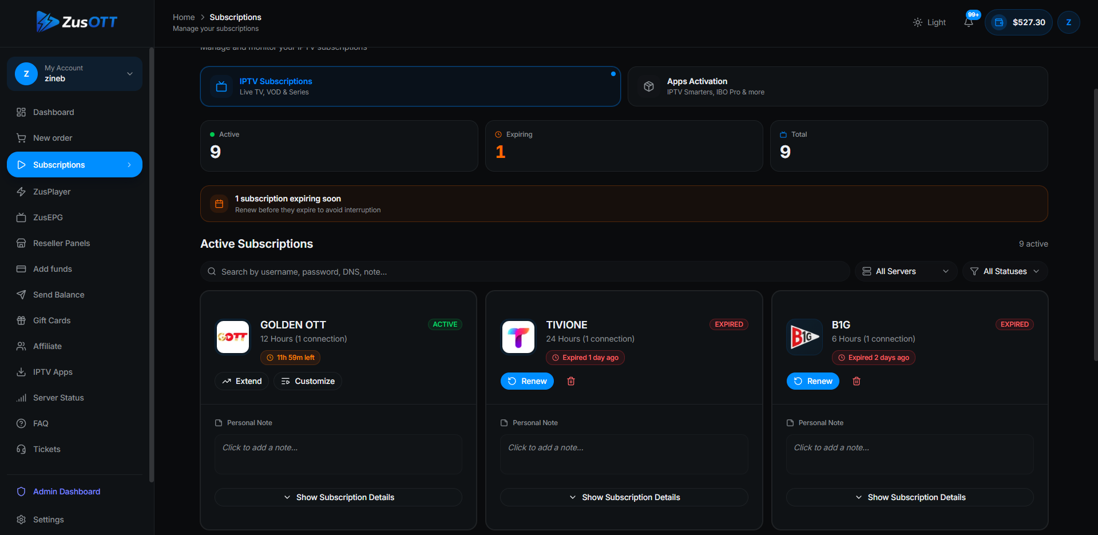This screenshot has width=1098, height=535.
Task: Renew the B1G subscription
Action: (x=812, y=381)
